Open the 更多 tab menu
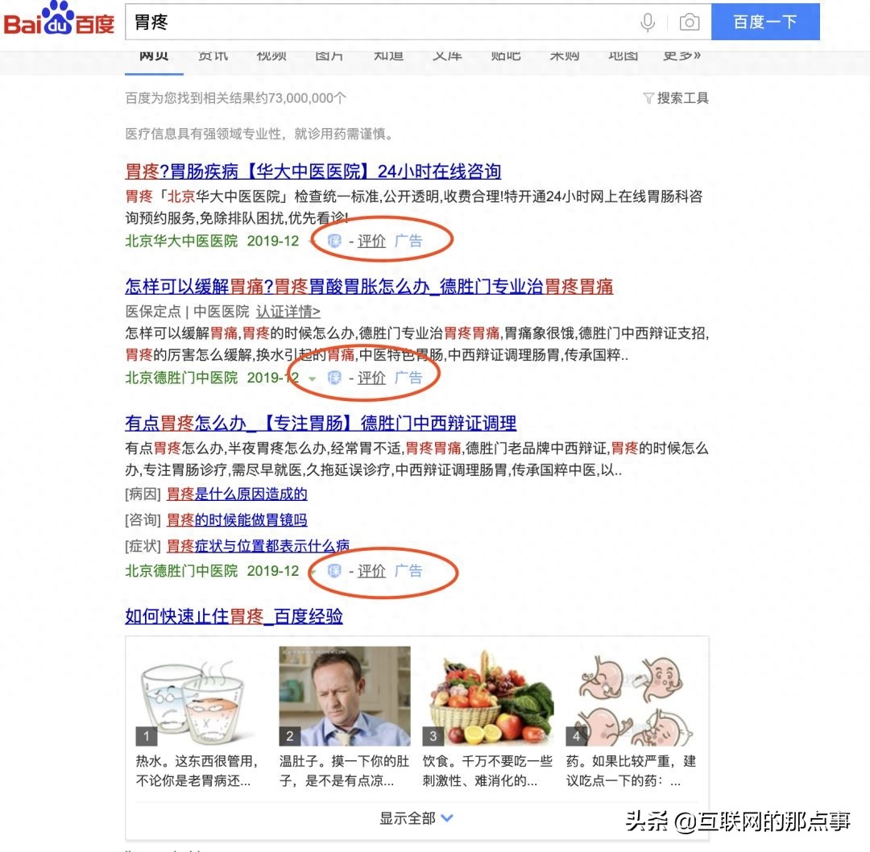 [x=681, y=55]
